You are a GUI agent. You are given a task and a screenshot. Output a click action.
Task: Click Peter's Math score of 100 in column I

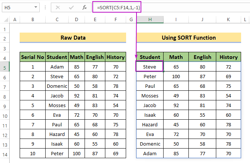click(x=176, y=76)
